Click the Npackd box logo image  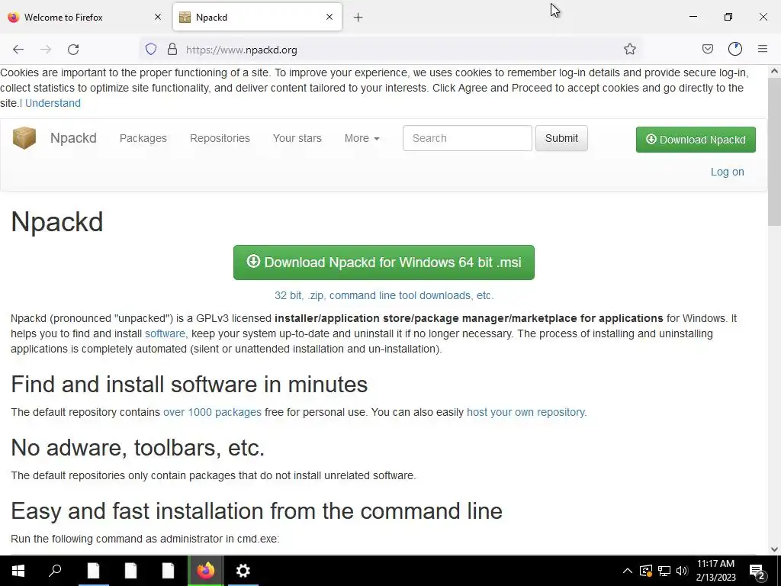(x=24, y=138)
